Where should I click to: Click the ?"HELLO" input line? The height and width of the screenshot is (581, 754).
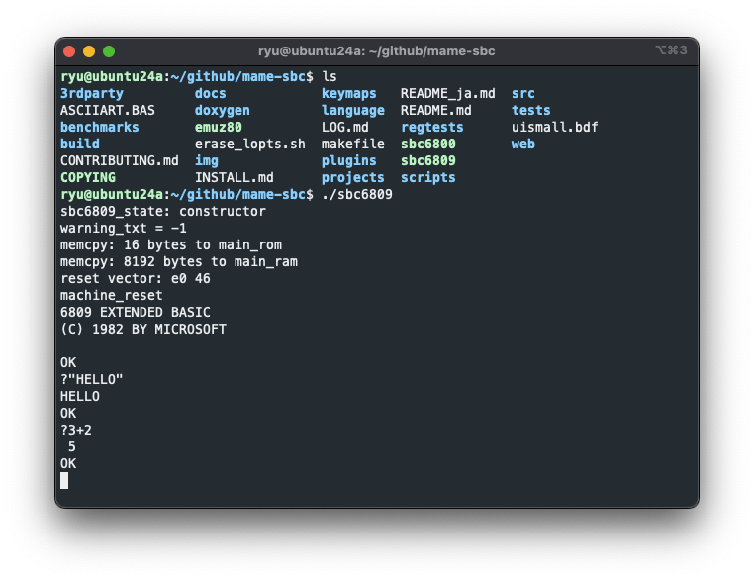91,379
